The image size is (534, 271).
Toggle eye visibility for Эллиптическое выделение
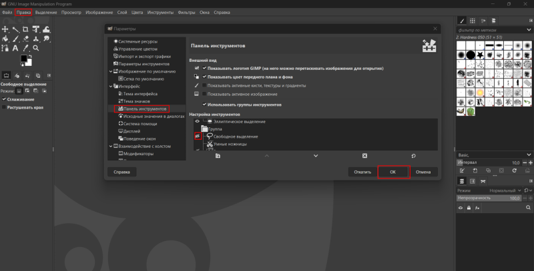[x=197, y=121]
